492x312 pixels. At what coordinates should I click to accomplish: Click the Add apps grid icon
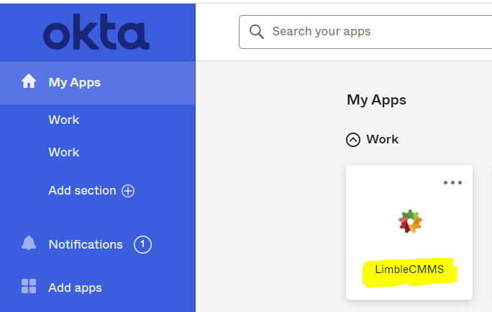click(x=29, y=287)
